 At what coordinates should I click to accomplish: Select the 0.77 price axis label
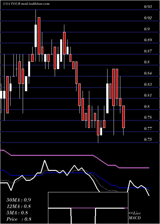click(x=148, y=128)
